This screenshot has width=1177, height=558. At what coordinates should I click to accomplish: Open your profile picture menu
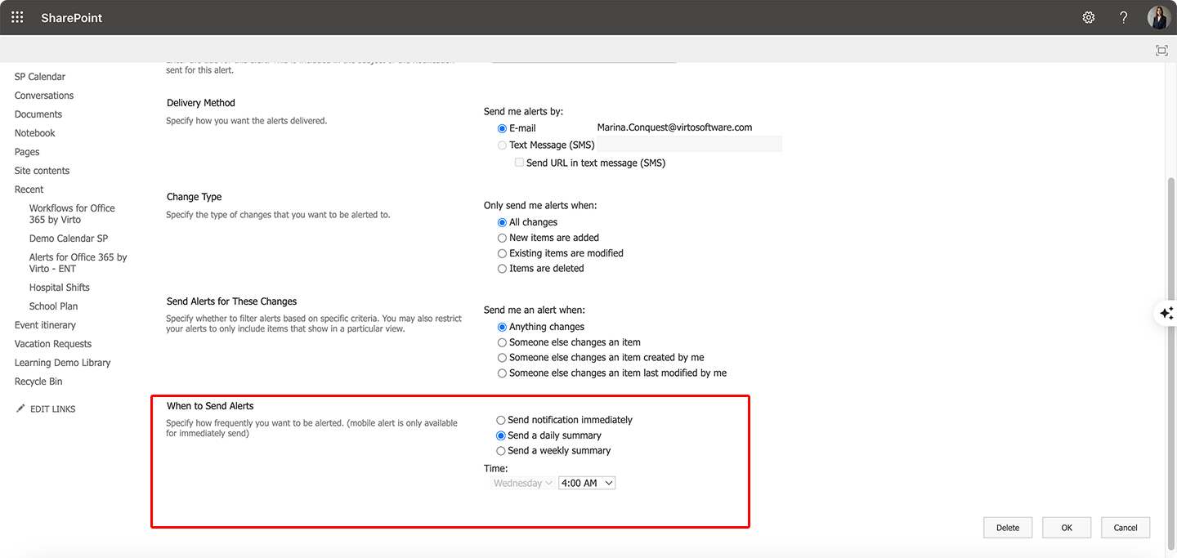[x=1158, y=17]
